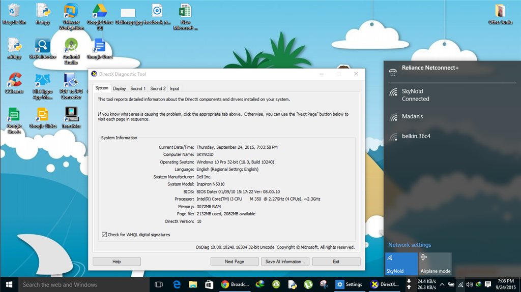This screenshot has width=521, height=292.
Task: Open the Settings taskbar window
Action: click(x=349, y=284)
